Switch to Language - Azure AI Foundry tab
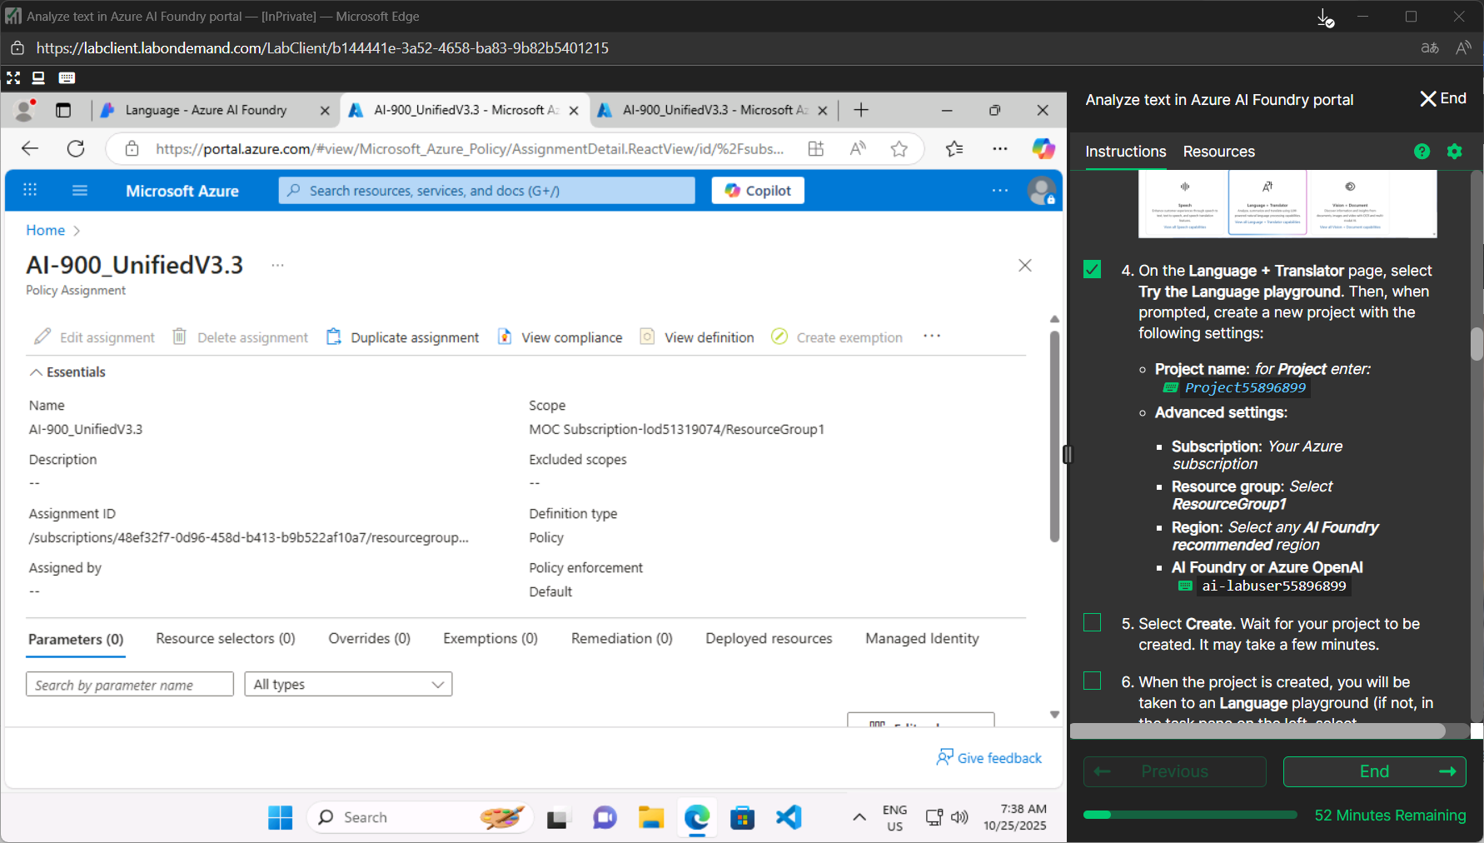Image resolution: width=1484 pixels, height=843 pixels. (206, 110)
